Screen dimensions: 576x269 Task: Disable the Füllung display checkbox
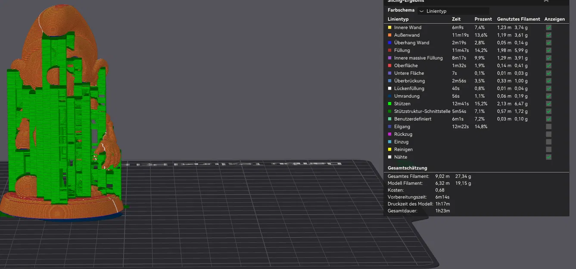click(548, 50)
